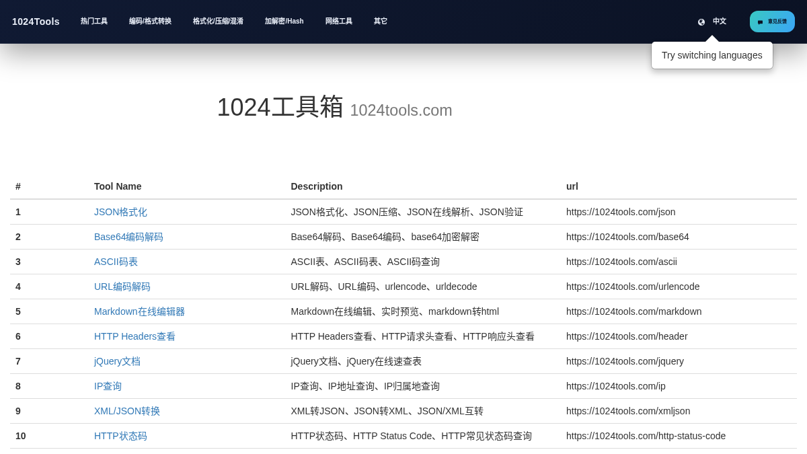Click the https://1024tools.com/ascii URL text
The image size is (807, 454).
point(621,262)
